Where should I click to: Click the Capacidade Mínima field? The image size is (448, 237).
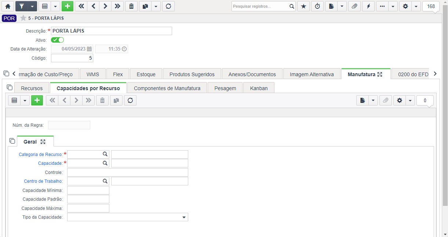(88, 190)
